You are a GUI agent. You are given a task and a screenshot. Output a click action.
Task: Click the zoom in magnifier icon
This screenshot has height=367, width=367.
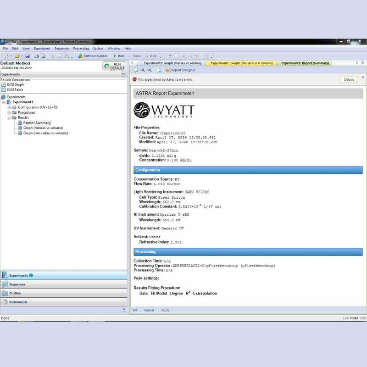(143, 70)
